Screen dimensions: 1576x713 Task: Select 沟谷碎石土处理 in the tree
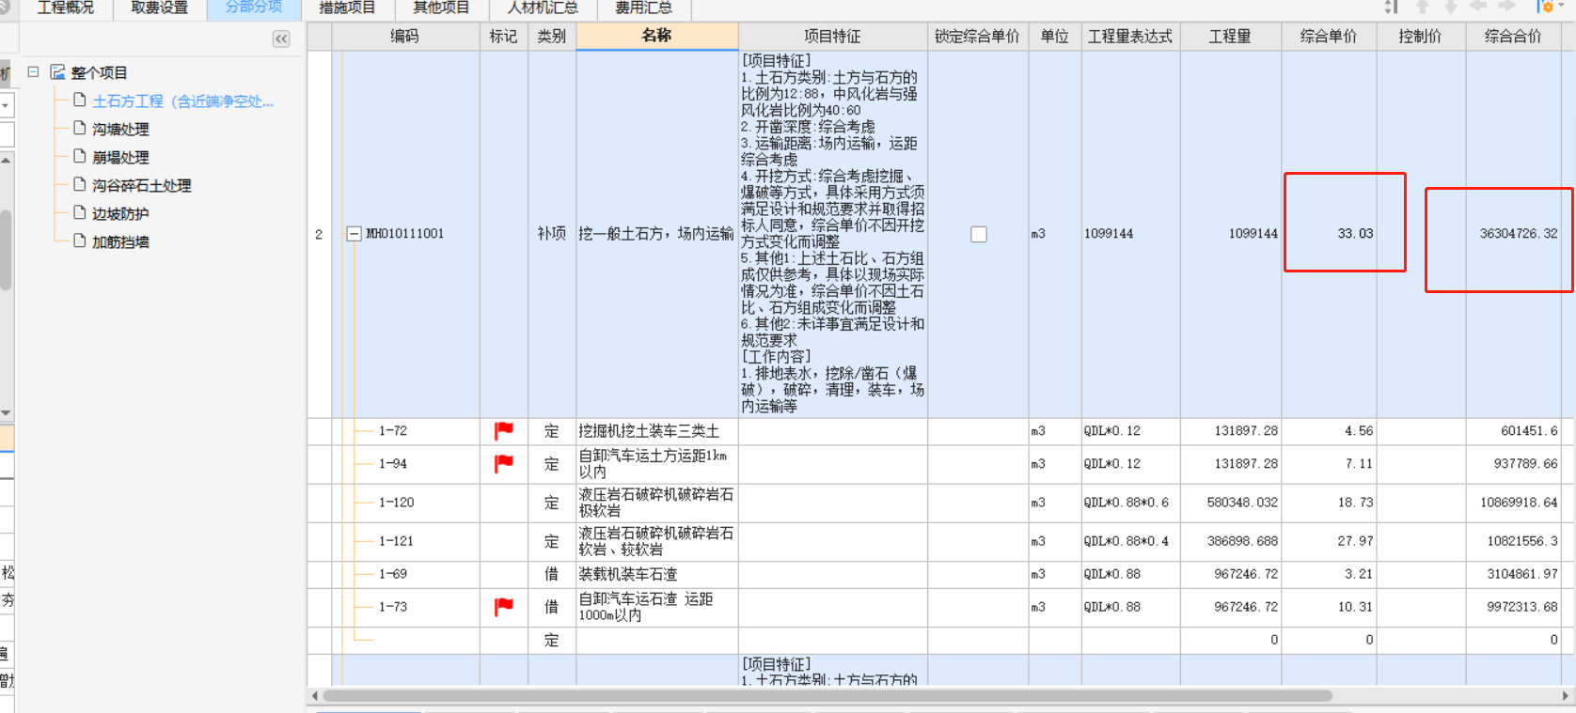click(x=142, y=186)
